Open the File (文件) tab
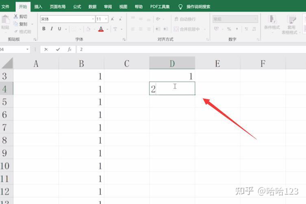 pos(5,7)
